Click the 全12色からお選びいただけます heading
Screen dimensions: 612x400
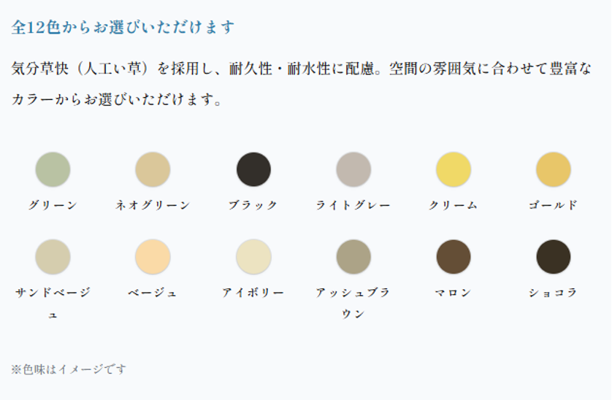pyautogui.click(x=123, y=27)
